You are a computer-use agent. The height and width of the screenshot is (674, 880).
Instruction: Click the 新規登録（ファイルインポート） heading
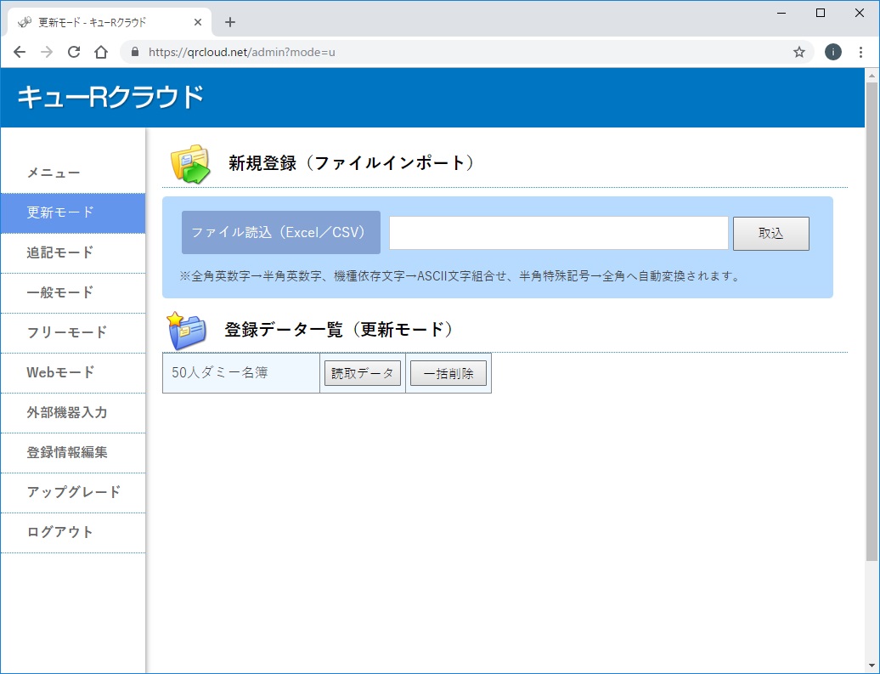coord(352,163)
